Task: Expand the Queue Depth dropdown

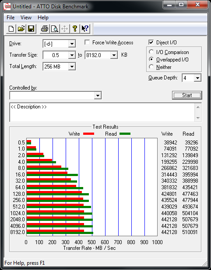Action: tap(197, 78)
